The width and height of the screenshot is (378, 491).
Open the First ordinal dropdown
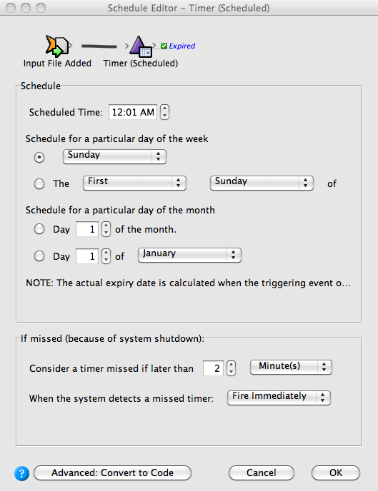tap(135, 183)
